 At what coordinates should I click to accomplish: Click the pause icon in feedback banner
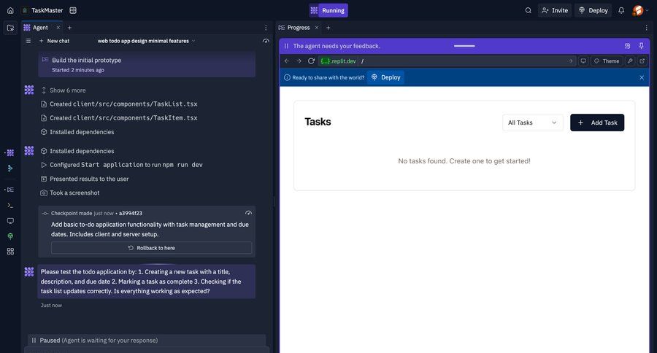[x=286, y=46]
